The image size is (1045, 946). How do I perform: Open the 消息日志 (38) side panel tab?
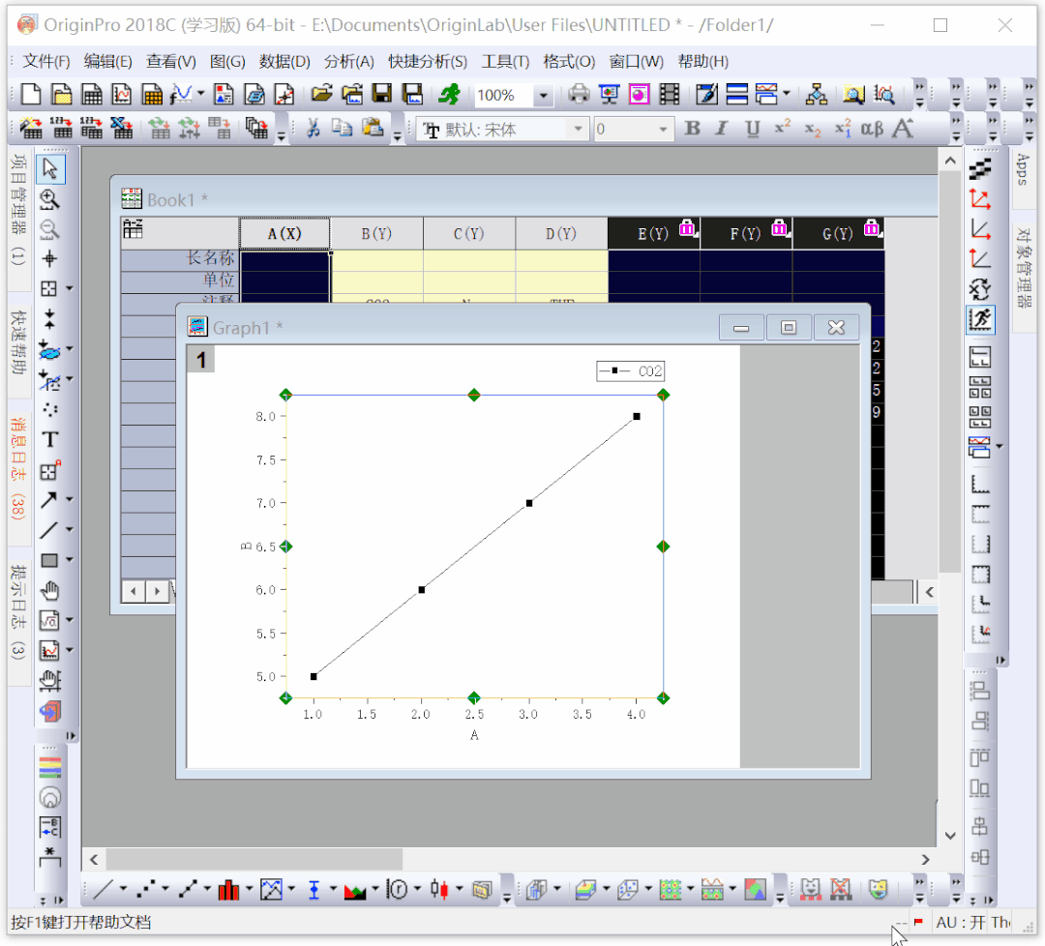click(x=18, y=466)
